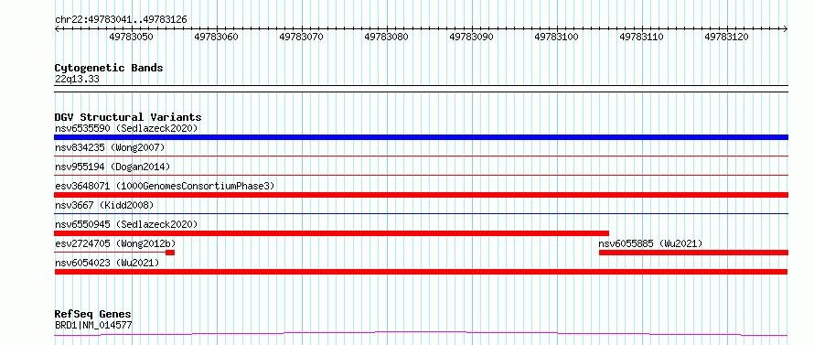Screen dimensions: 814x345
Task: Click the nsv6054023 (Wu2021) red variant bar
Action: coord(421,272)
